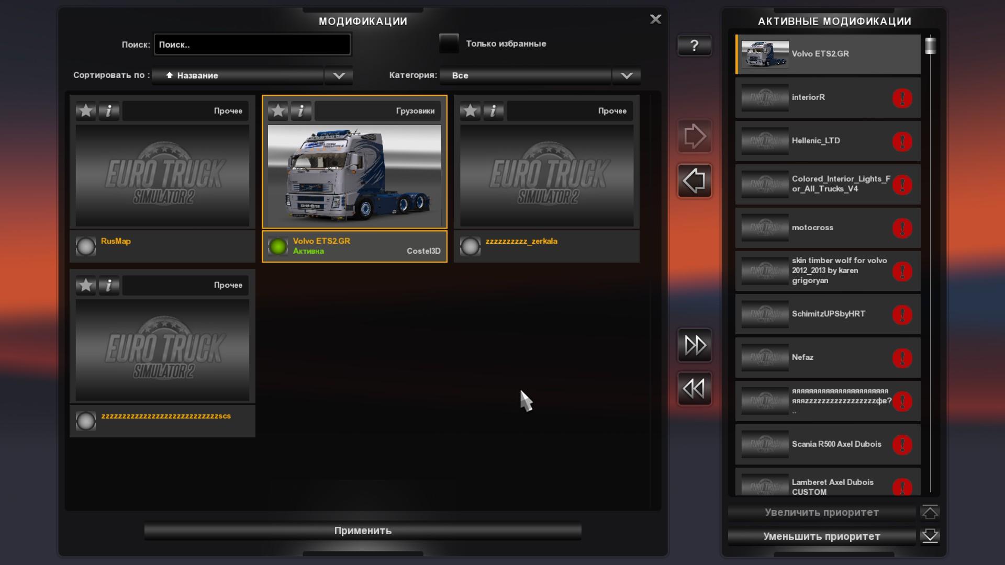Click the double left arrows button
This screenshot has width=1005, height=565.
click(694, 389)
